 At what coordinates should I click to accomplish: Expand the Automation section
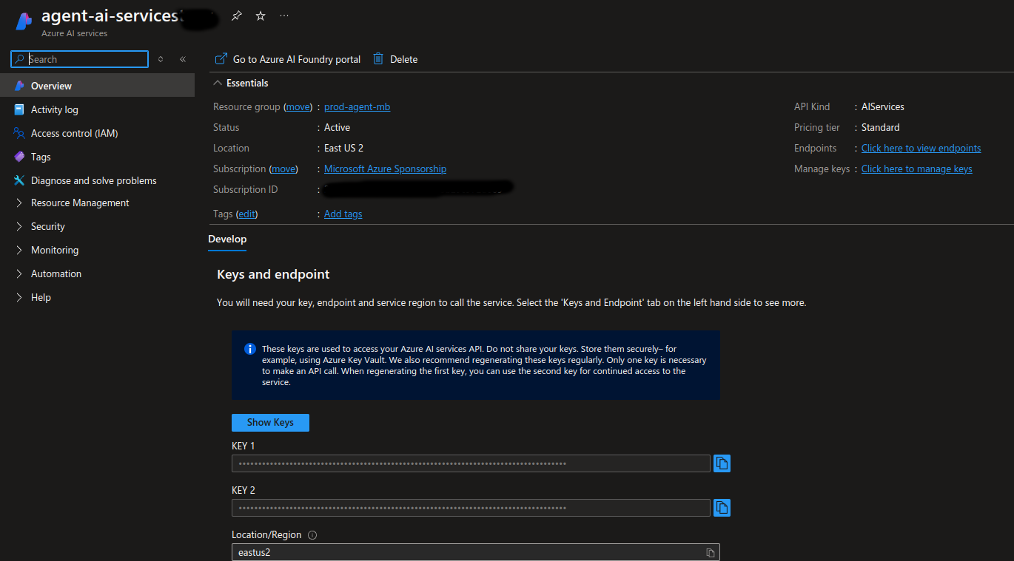(x=19, y=273)
